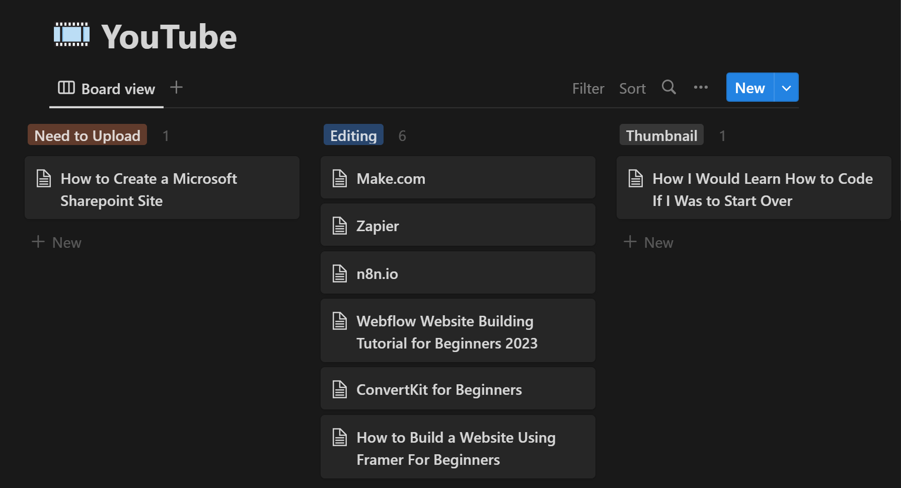The image size is (901, 488).
Task: Click the page icon on Zapier card
Action: click(340, 226)
